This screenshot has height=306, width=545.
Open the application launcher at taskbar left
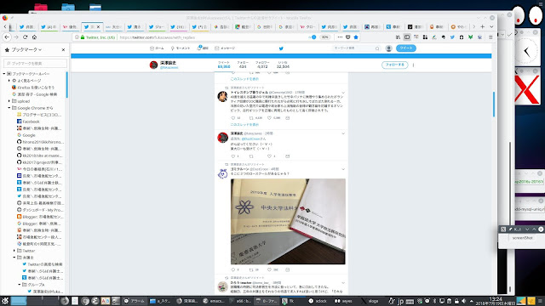(x=5, y=301)
